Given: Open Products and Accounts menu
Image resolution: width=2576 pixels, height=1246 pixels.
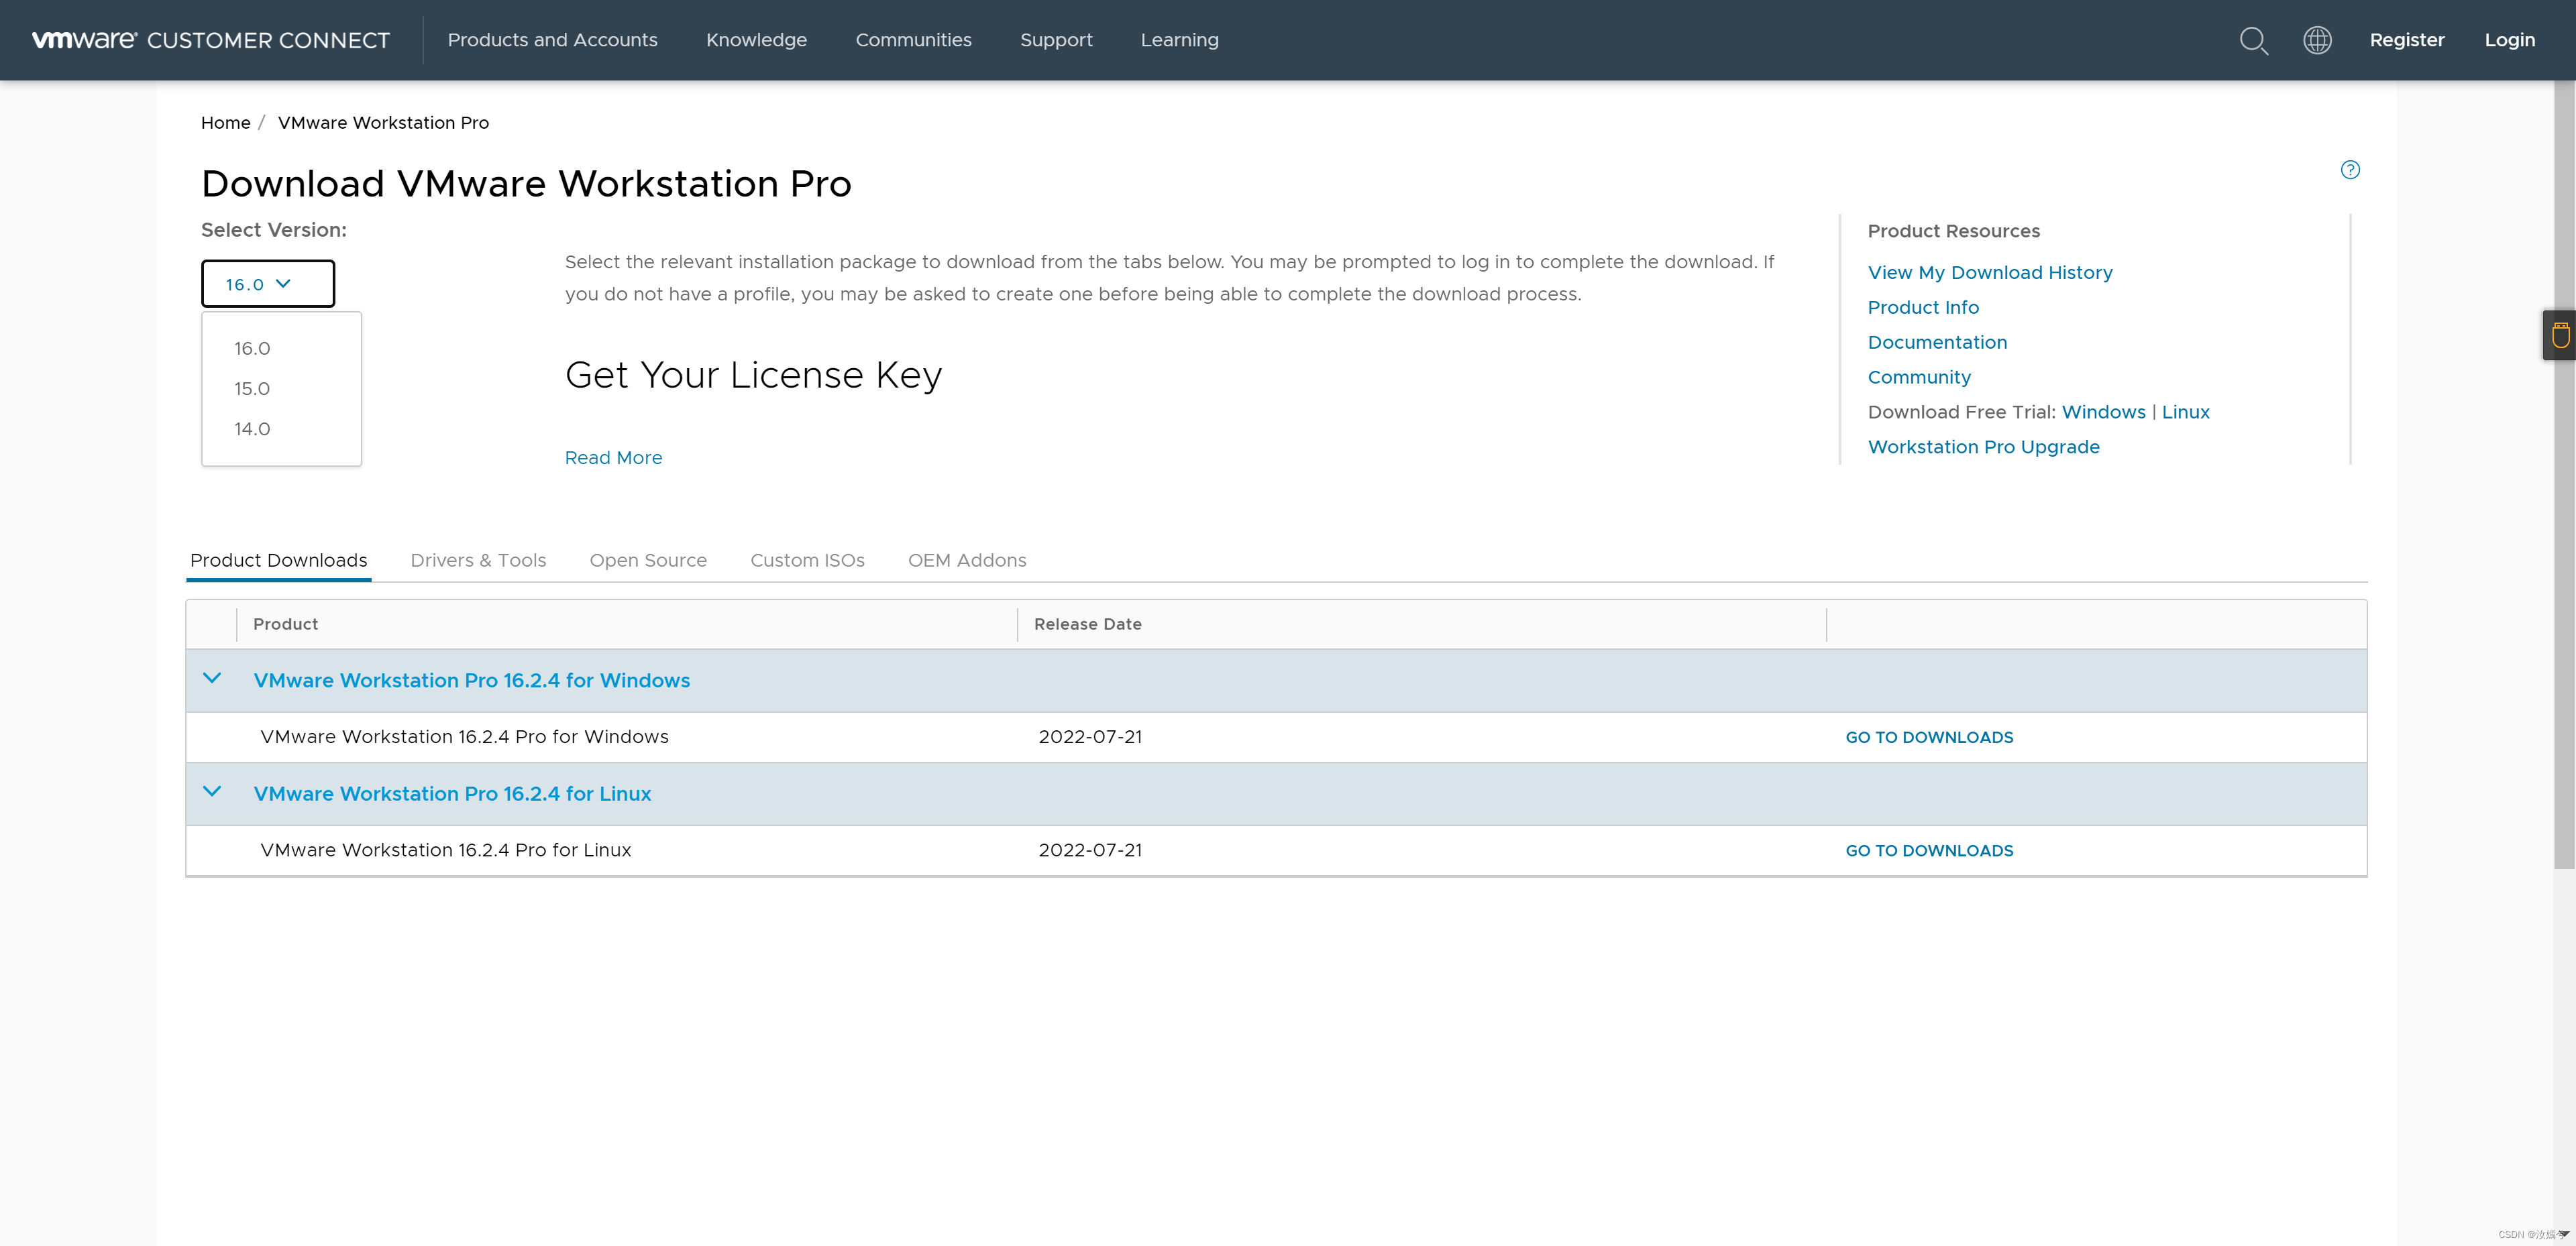Looking at the screenshot, I should [x=552, y=40].
